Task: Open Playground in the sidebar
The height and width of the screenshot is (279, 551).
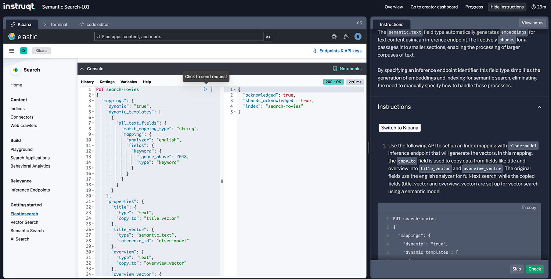Action: 22,150
